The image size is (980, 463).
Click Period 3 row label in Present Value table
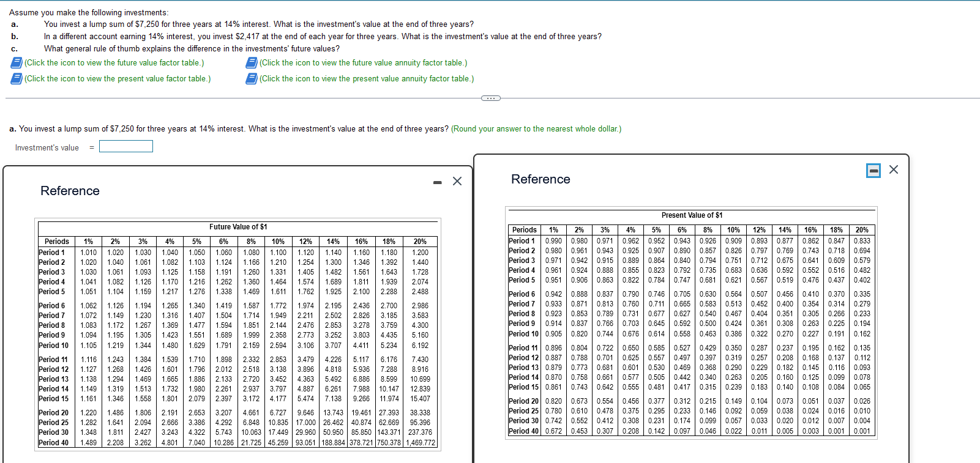[522, 261]
